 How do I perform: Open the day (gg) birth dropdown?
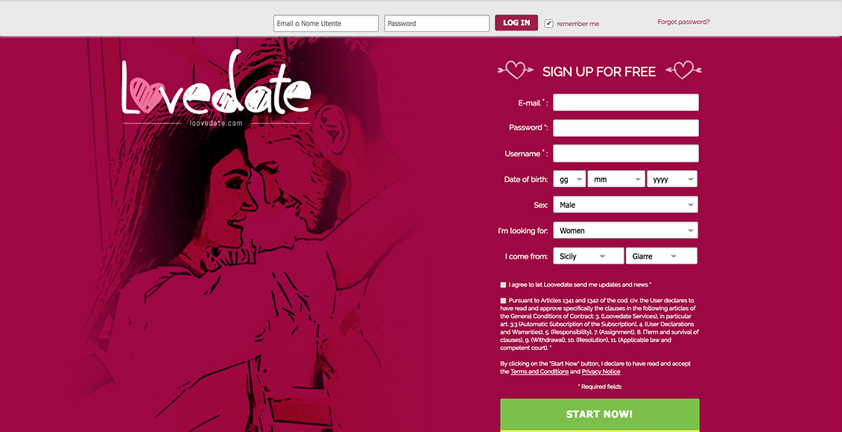(x=569, y=180)
